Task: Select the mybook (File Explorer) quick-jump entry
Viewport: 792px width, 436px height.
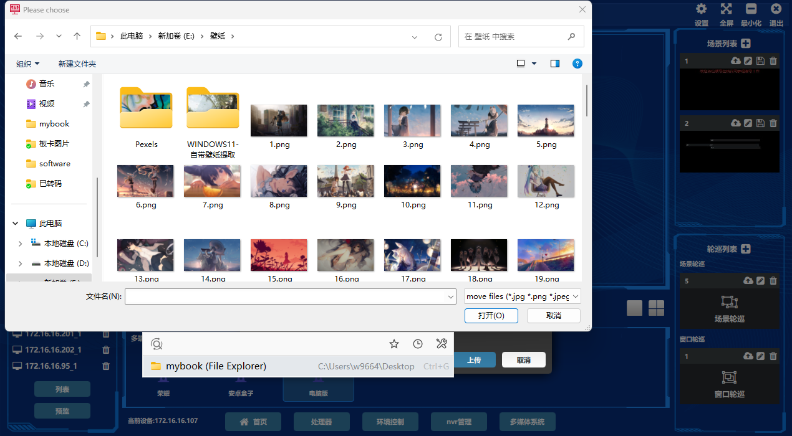Action: pos(298,366)
